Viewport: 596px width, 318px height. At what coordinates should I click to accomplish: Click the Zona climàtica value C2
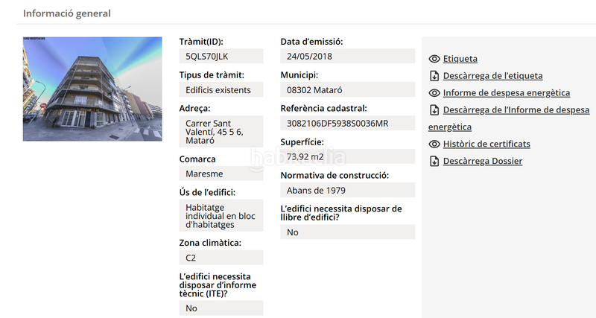click(x=221, y=258)
